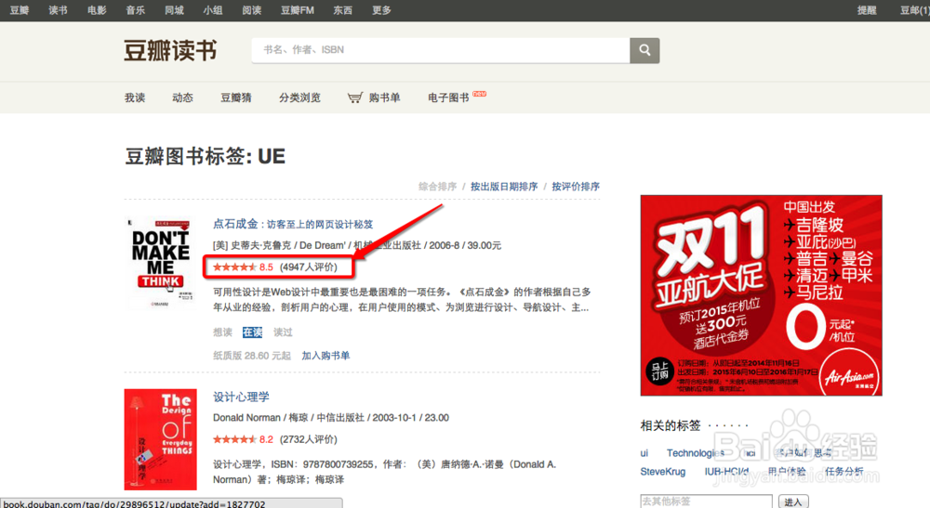Click the 双11 亚航大促 AirAsia advertisement
Viewport: 930px width, 508px height.
pos(761,294)
